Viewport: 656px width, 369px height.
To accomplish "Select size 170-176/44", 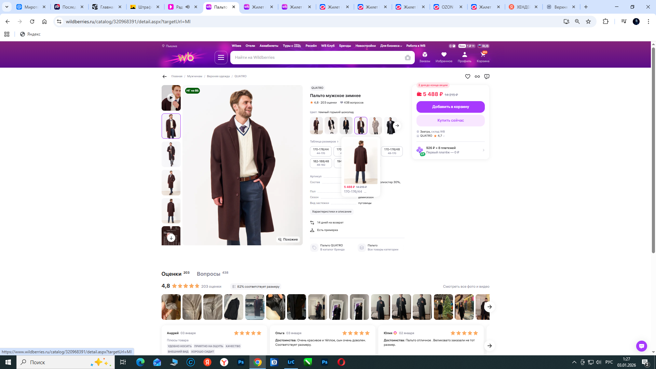I will (320, 151).
